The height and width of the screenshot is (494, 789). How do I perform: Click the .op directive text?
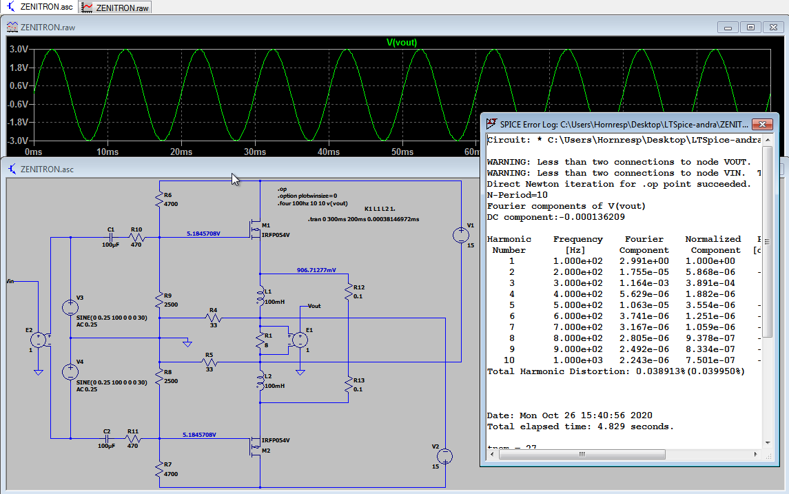coord(282,189)
